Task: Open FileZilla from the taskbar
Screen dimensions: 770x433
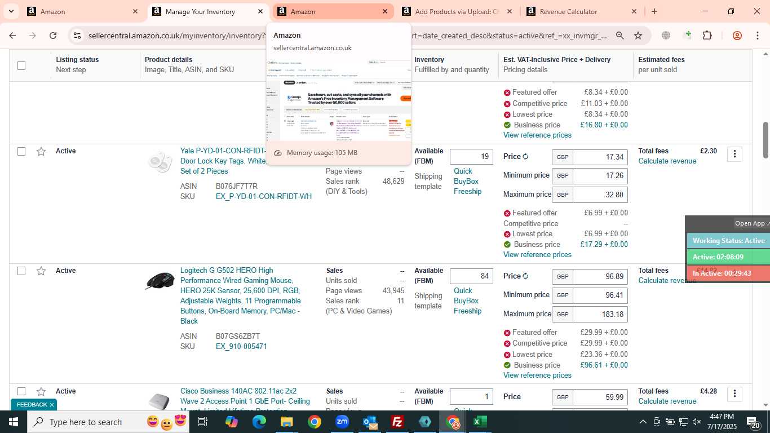Action: [397, 422]
